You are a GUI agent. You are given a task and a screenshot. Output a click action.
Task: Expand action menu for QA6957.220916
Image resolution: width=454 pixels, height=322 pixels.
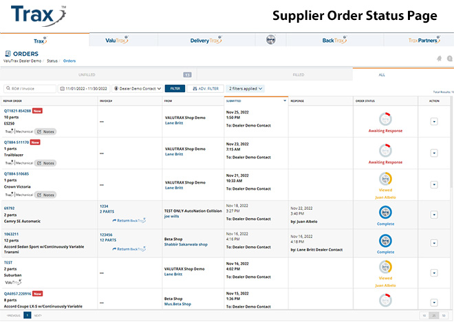(x=434, y=303)
